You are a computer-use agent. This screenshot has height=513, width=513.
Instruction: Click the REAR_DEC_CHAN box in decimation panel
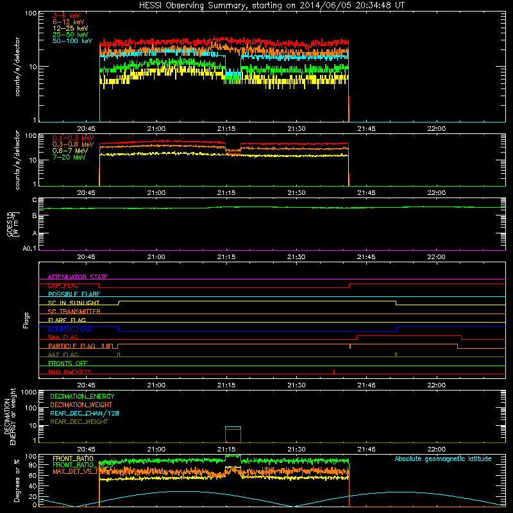click(233, 428)
